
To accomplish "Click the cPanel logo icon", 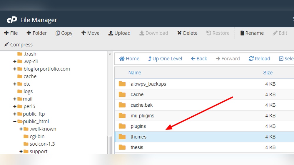I will 12,20.
